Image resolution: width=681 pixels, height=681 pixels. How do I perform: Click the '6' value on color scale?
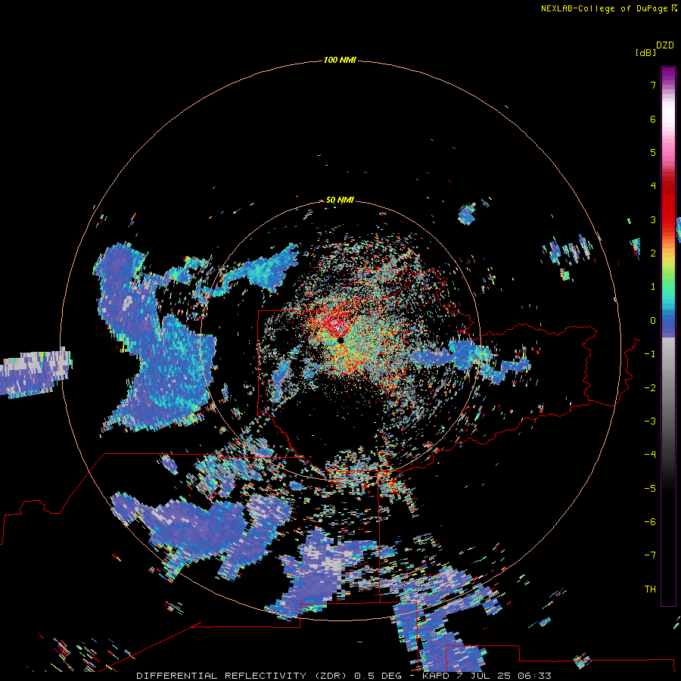[653, 119]
